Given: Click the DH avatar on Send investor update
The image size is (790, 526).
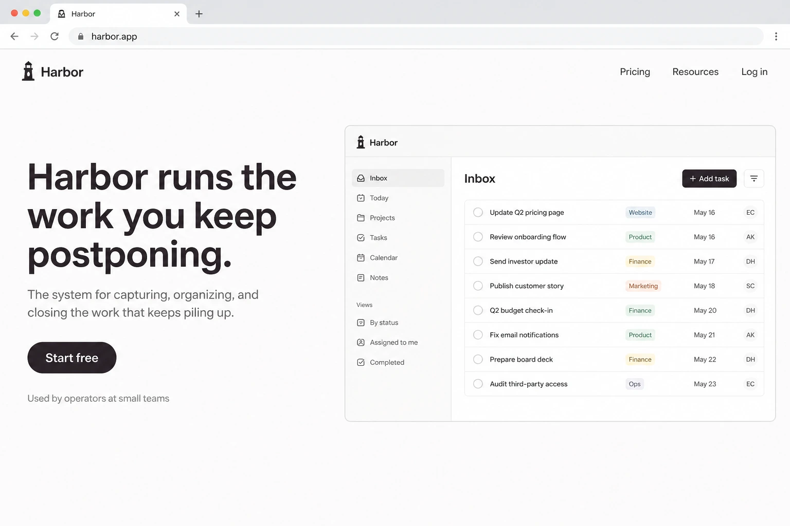Looking at the screenshot, I should point(750,261).
